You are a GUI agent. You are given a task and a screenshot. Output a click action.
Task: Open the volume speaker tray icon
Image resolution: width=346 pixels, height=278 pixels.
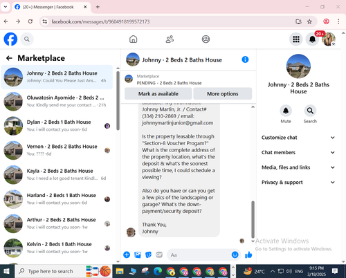pos(289,271)
